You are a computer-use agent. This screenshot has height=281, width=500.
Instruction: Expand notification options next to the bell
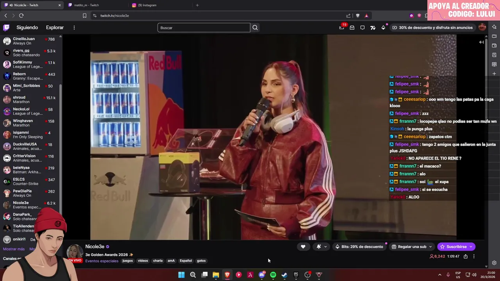click(x=325, y=247)
